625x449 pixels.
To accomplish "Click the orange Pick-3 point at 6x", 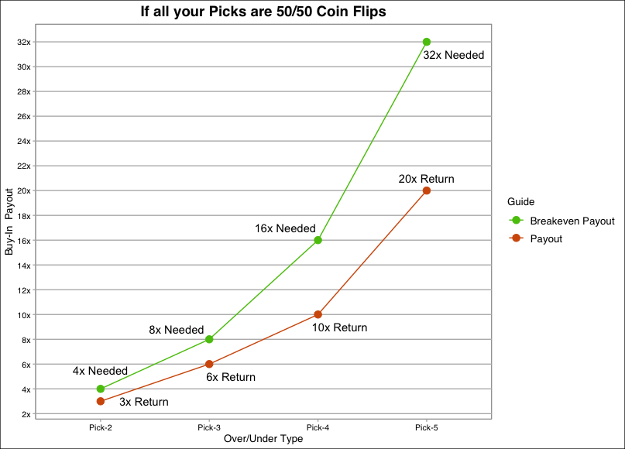I will click(209, 364).
